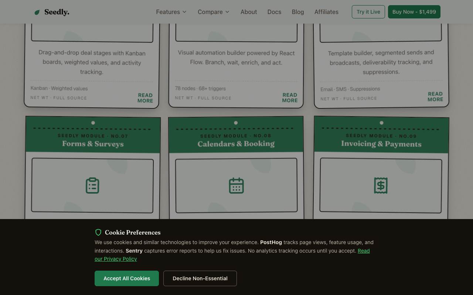Click the Email · SMS · Suppressions text
473x295 pixels.
tap(350, 89)
